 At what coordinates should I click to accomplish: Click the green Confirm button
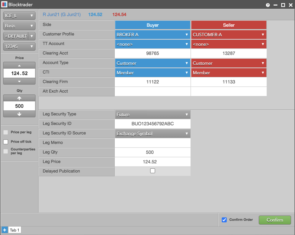275,220
